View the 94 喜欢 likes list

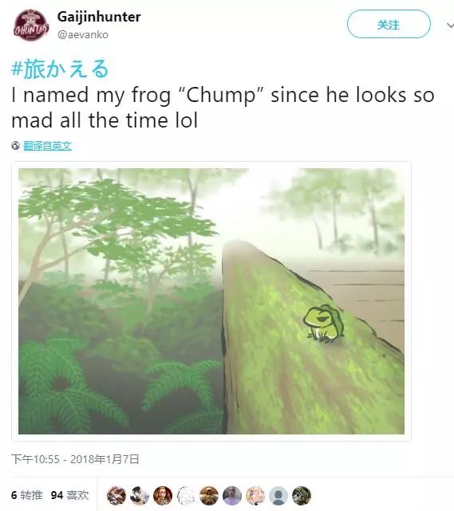click(69, 495)
